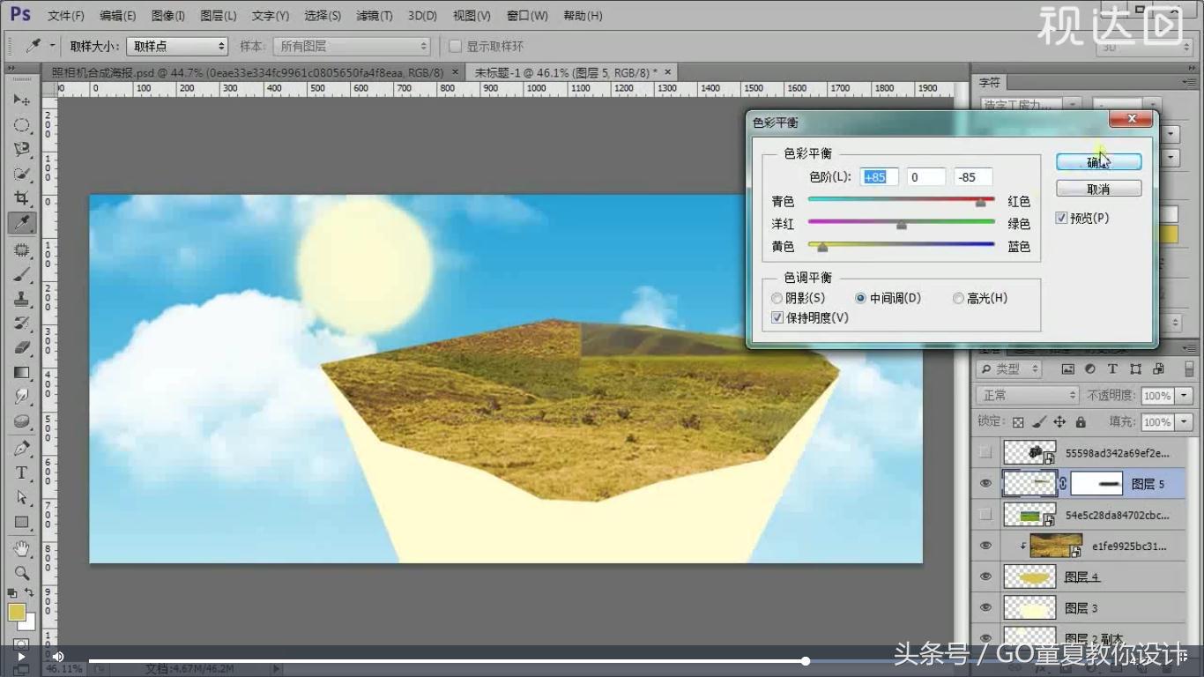
Task: Select the Horizontal Type tool
Action: click(22, 472)
